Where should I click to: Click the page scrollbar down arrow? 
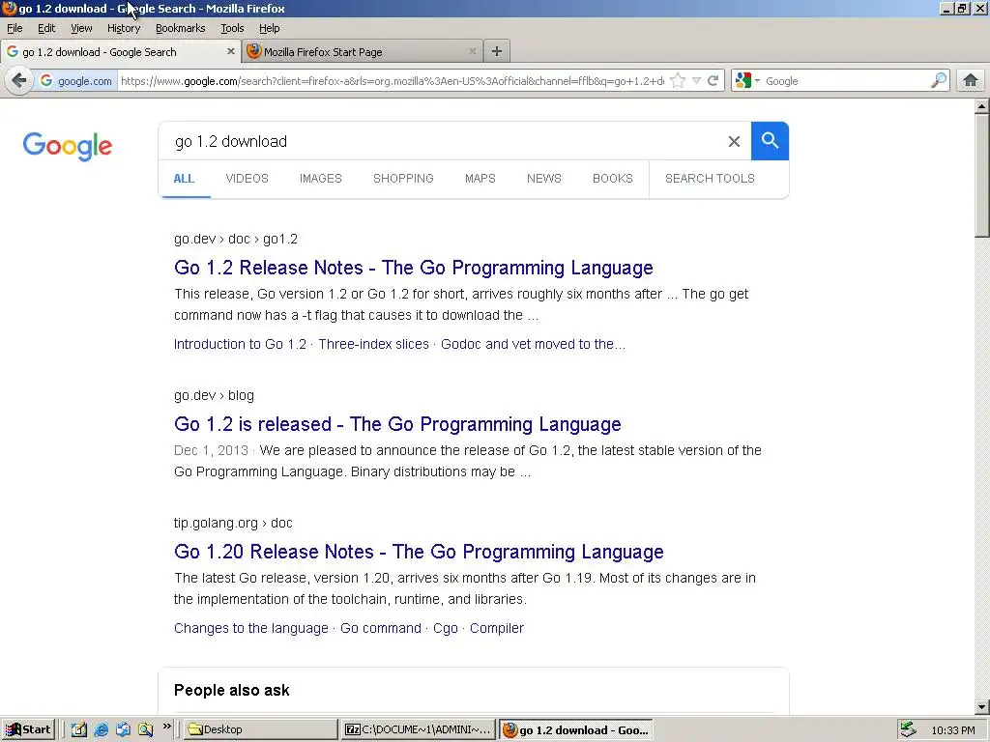(x=982, y=706)
